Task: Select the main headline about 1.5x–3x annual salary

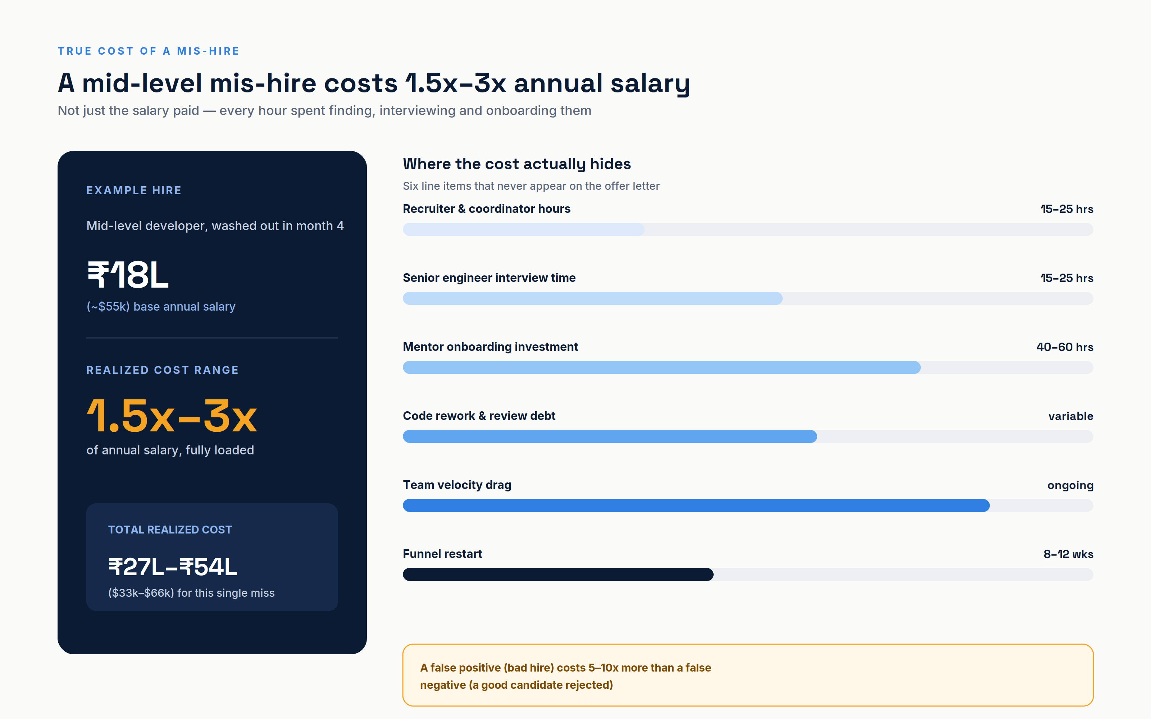Action: (x=374, y=83)
